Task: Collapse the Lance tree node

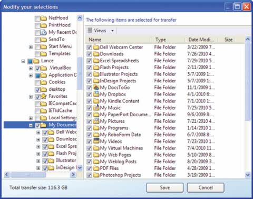Action: point(23,61)
